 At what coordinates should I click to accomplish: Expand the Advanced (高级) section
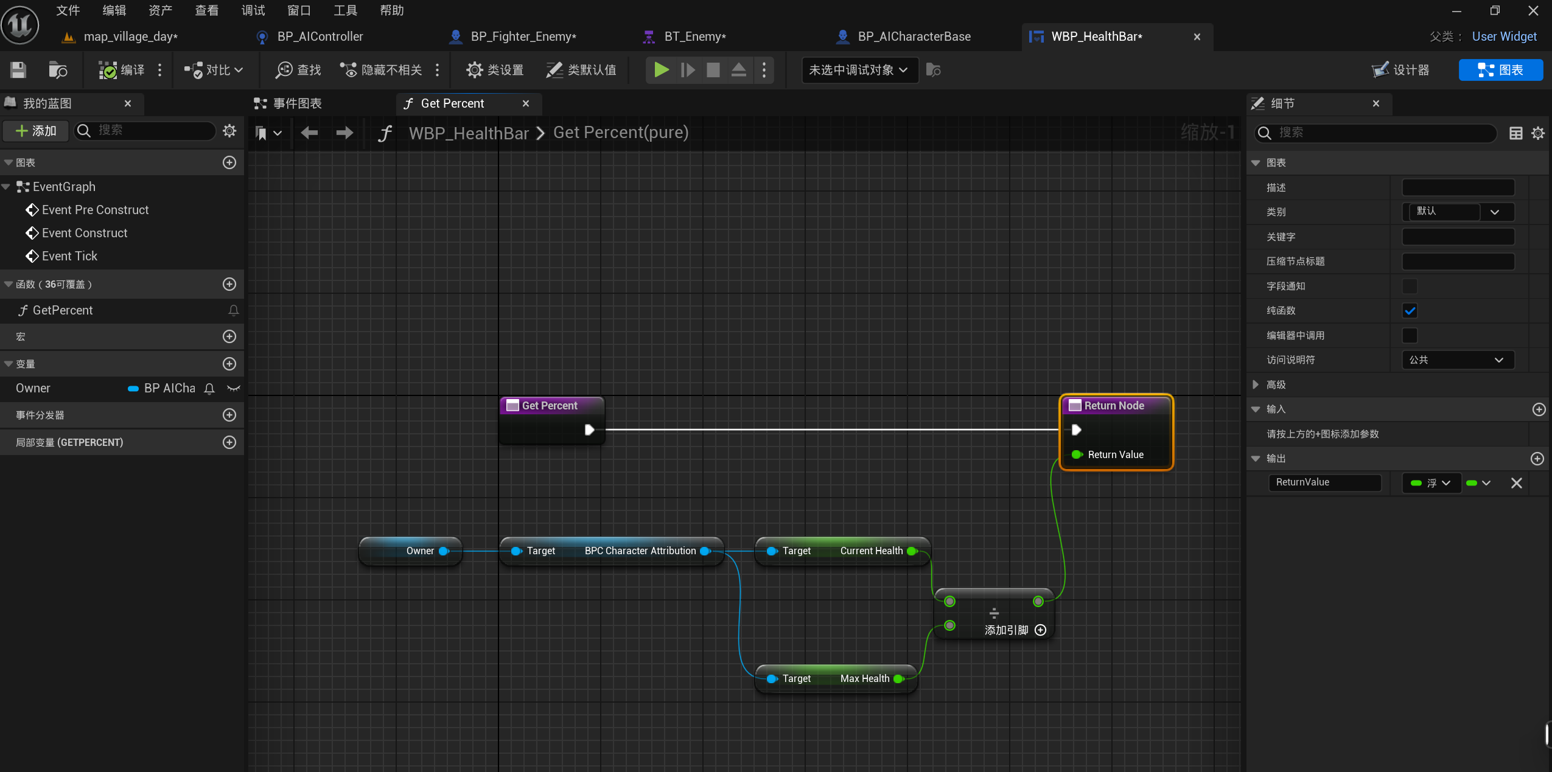(x=1256, y=384)
